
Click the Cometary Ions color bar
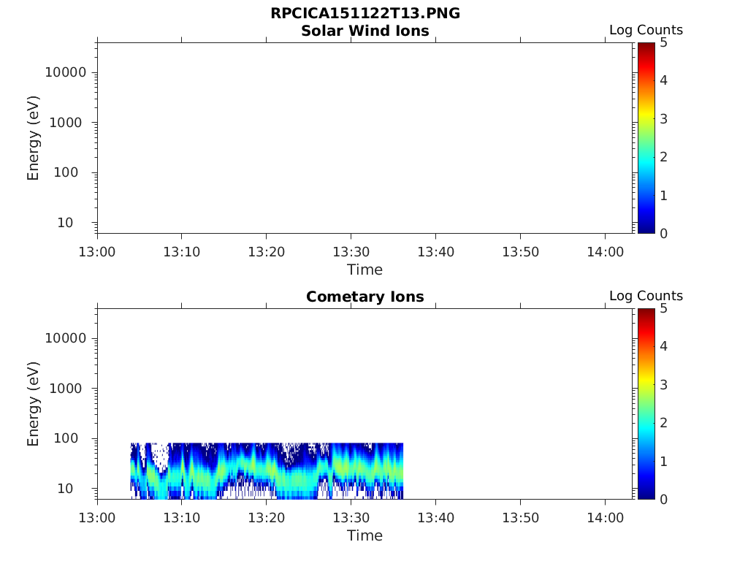[646, 403]
